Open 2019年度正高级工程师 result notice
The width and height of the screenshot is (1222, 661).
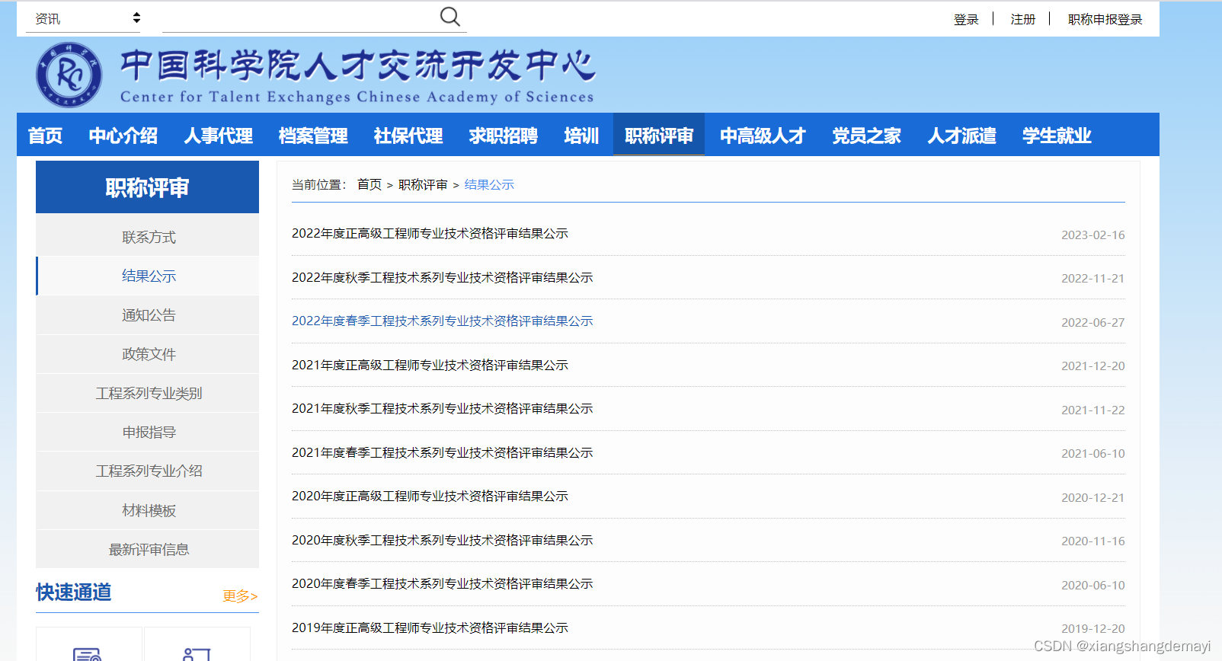pyautogui.click(x=430, y=628)
